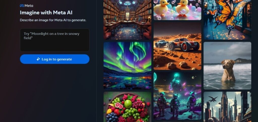
Task: Open the grand library image
Action: (x=127, y=20)
